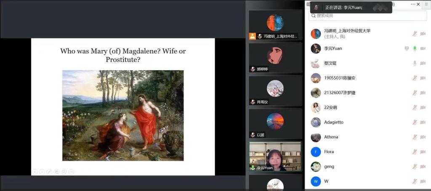The width and height of the screenshot is (431, 191).
Task: Close the members panel with X
Action: [418, 4]
